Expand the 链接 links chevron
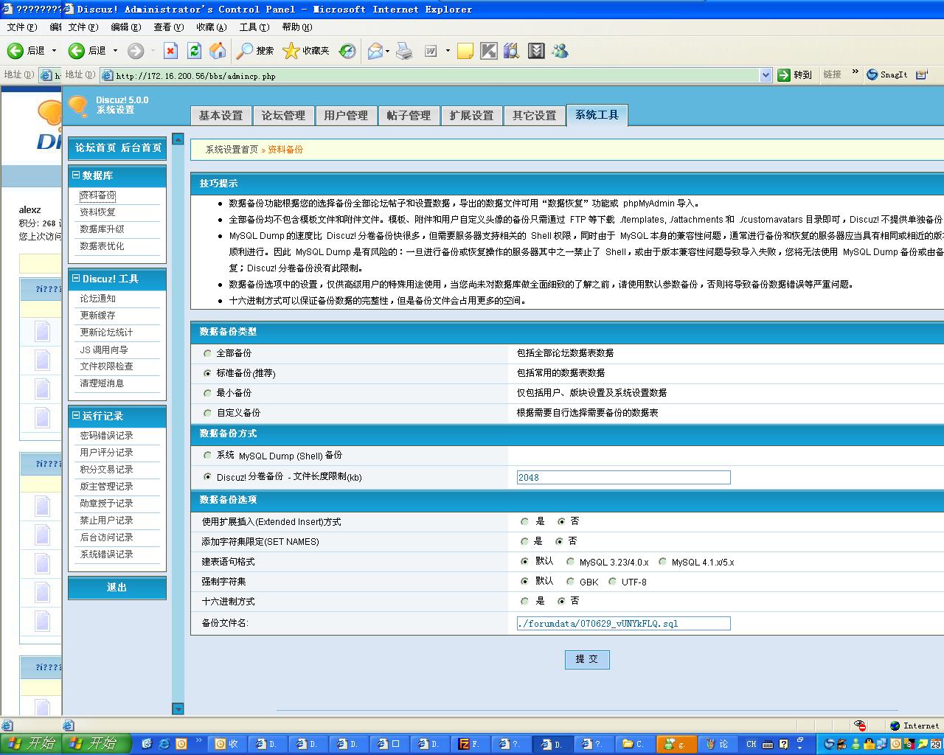 [855, 72]
